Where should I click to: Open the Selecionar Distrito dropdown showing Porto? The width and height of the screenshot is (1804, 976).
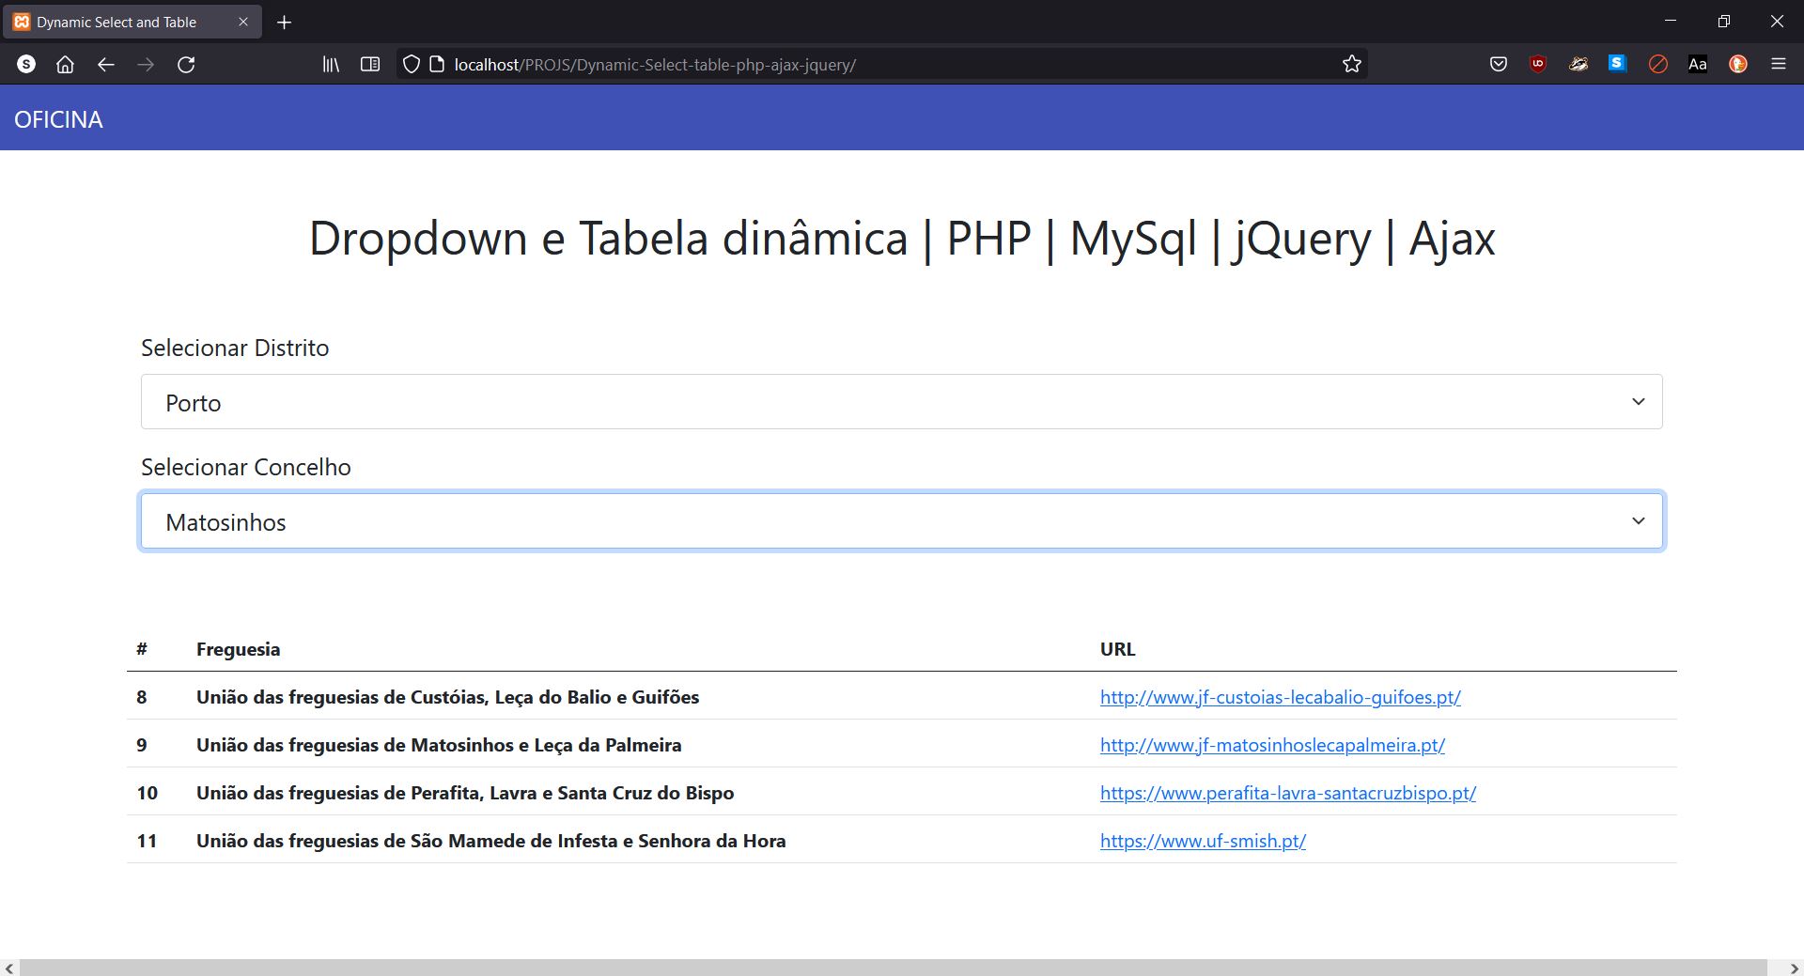pyautogui.click(x=902, y=402)
